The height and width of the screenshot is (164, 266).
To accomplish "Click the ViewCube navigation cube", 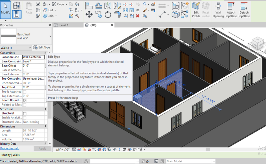I will tap(257, 43).
